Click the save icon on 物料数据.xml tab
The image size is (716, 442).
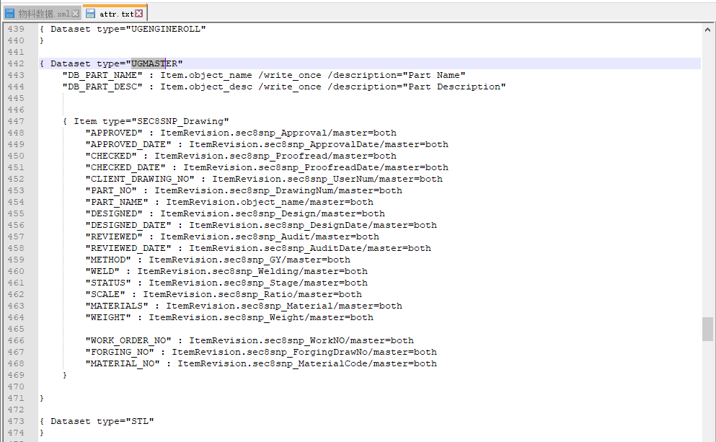pos(9,14)
